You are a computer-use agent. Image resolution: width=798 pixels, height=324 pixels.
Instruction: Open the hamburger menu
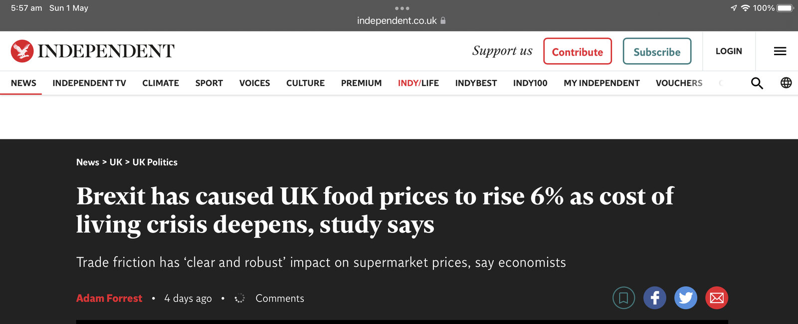[x=780, y=51]
